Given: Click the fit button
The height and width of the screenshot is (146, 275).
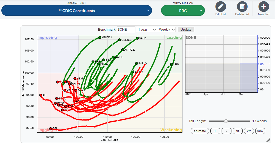Looking at the screenshot, I should point(238,131).
